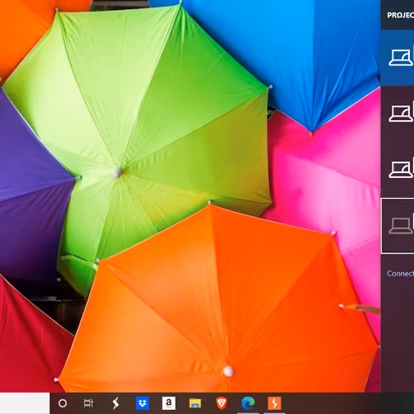Choose the third projection mode option
Image resolution: width=414 pixels, height=414 pixels.
click(397, 169)
